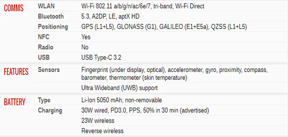288x137 pixels.
Task: Open the Bluetooth spec label link
Action: coord(51,17)
